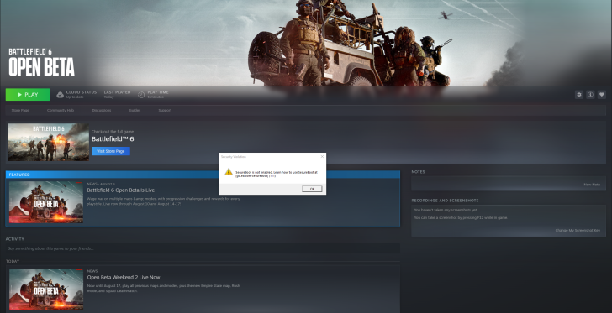Click the Cloud Status cloud icon
The height and width of the screenshot is (313, 612).
click(61, 94)
